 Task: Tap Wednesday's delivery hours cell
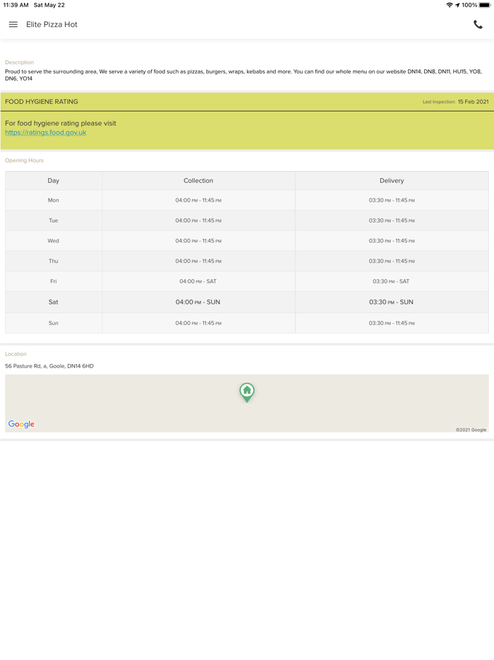pyautogui.click(x=392, y=241)
